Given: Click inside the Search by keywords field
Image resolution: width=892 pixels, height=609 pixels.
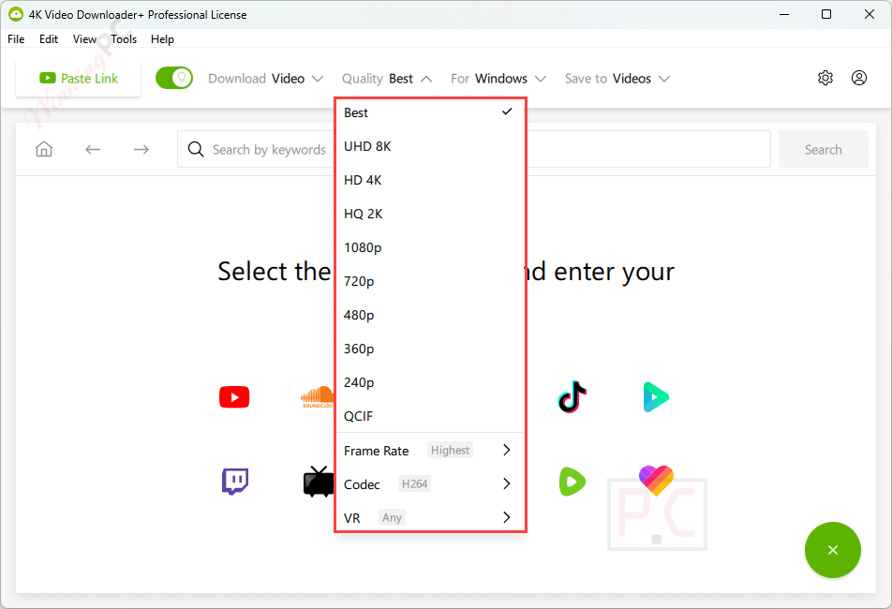Looking at the screenshot, I should tap(272, 149).
